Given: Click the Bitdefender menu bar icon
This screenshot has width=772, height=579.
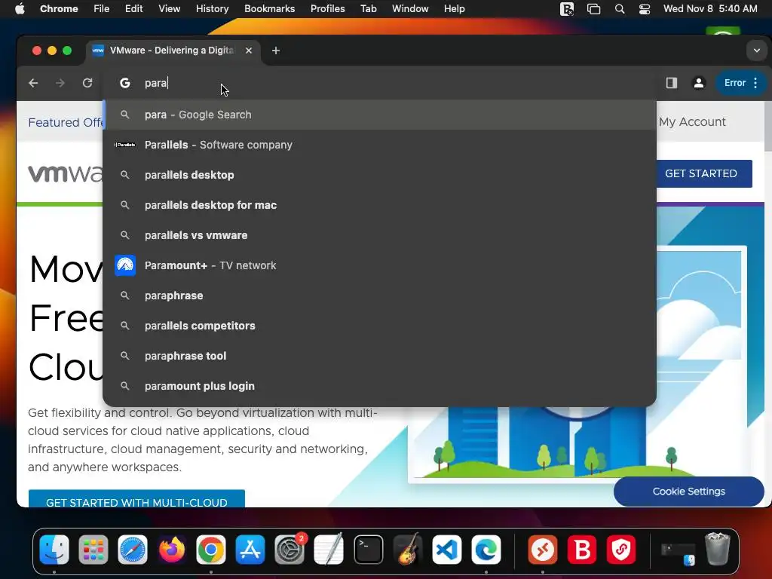Looking at the screenshot, I should 567,9.
